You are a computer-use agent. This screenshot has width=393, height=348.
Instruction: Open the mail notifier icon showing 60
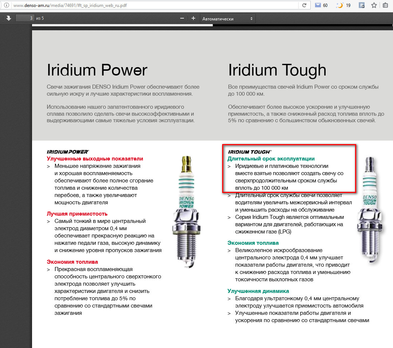coord(321,5)
